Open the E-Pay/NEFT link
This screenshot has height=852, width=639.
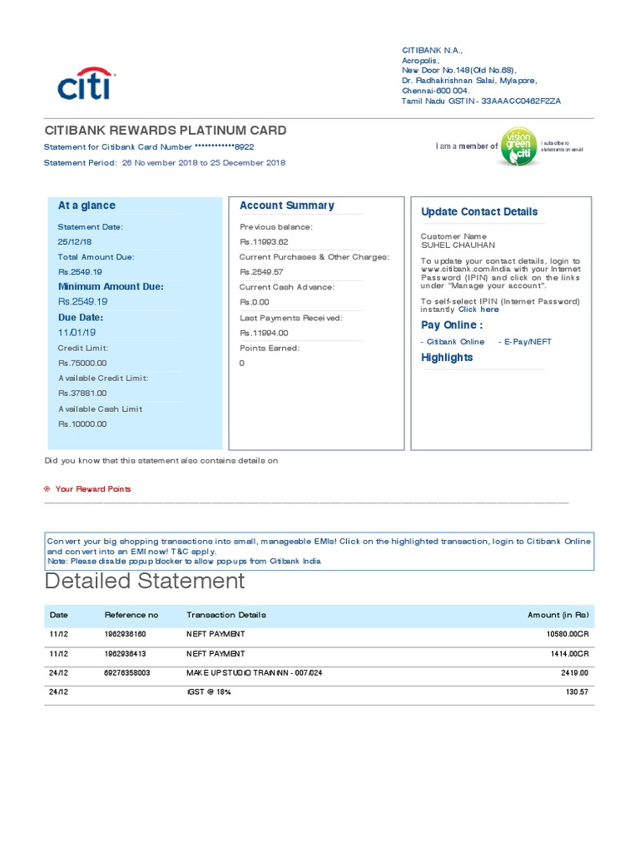click(x=528, y=342)
